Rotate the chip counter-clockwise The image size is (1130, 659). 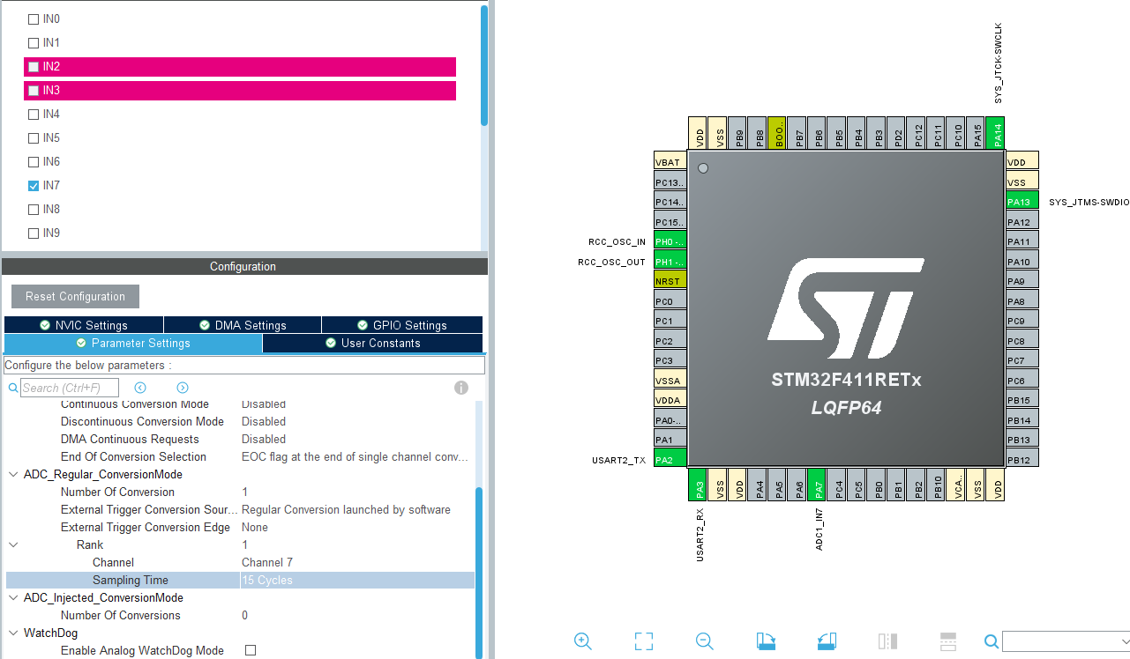pos(827,641)
